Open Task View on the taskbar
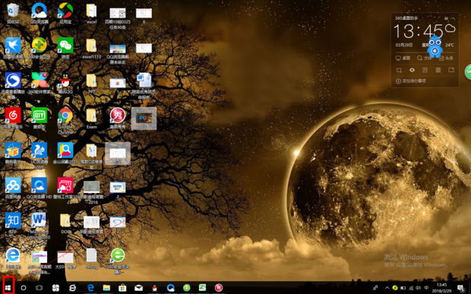This screenshot has height=294, width=471. (x=39, y=288)
